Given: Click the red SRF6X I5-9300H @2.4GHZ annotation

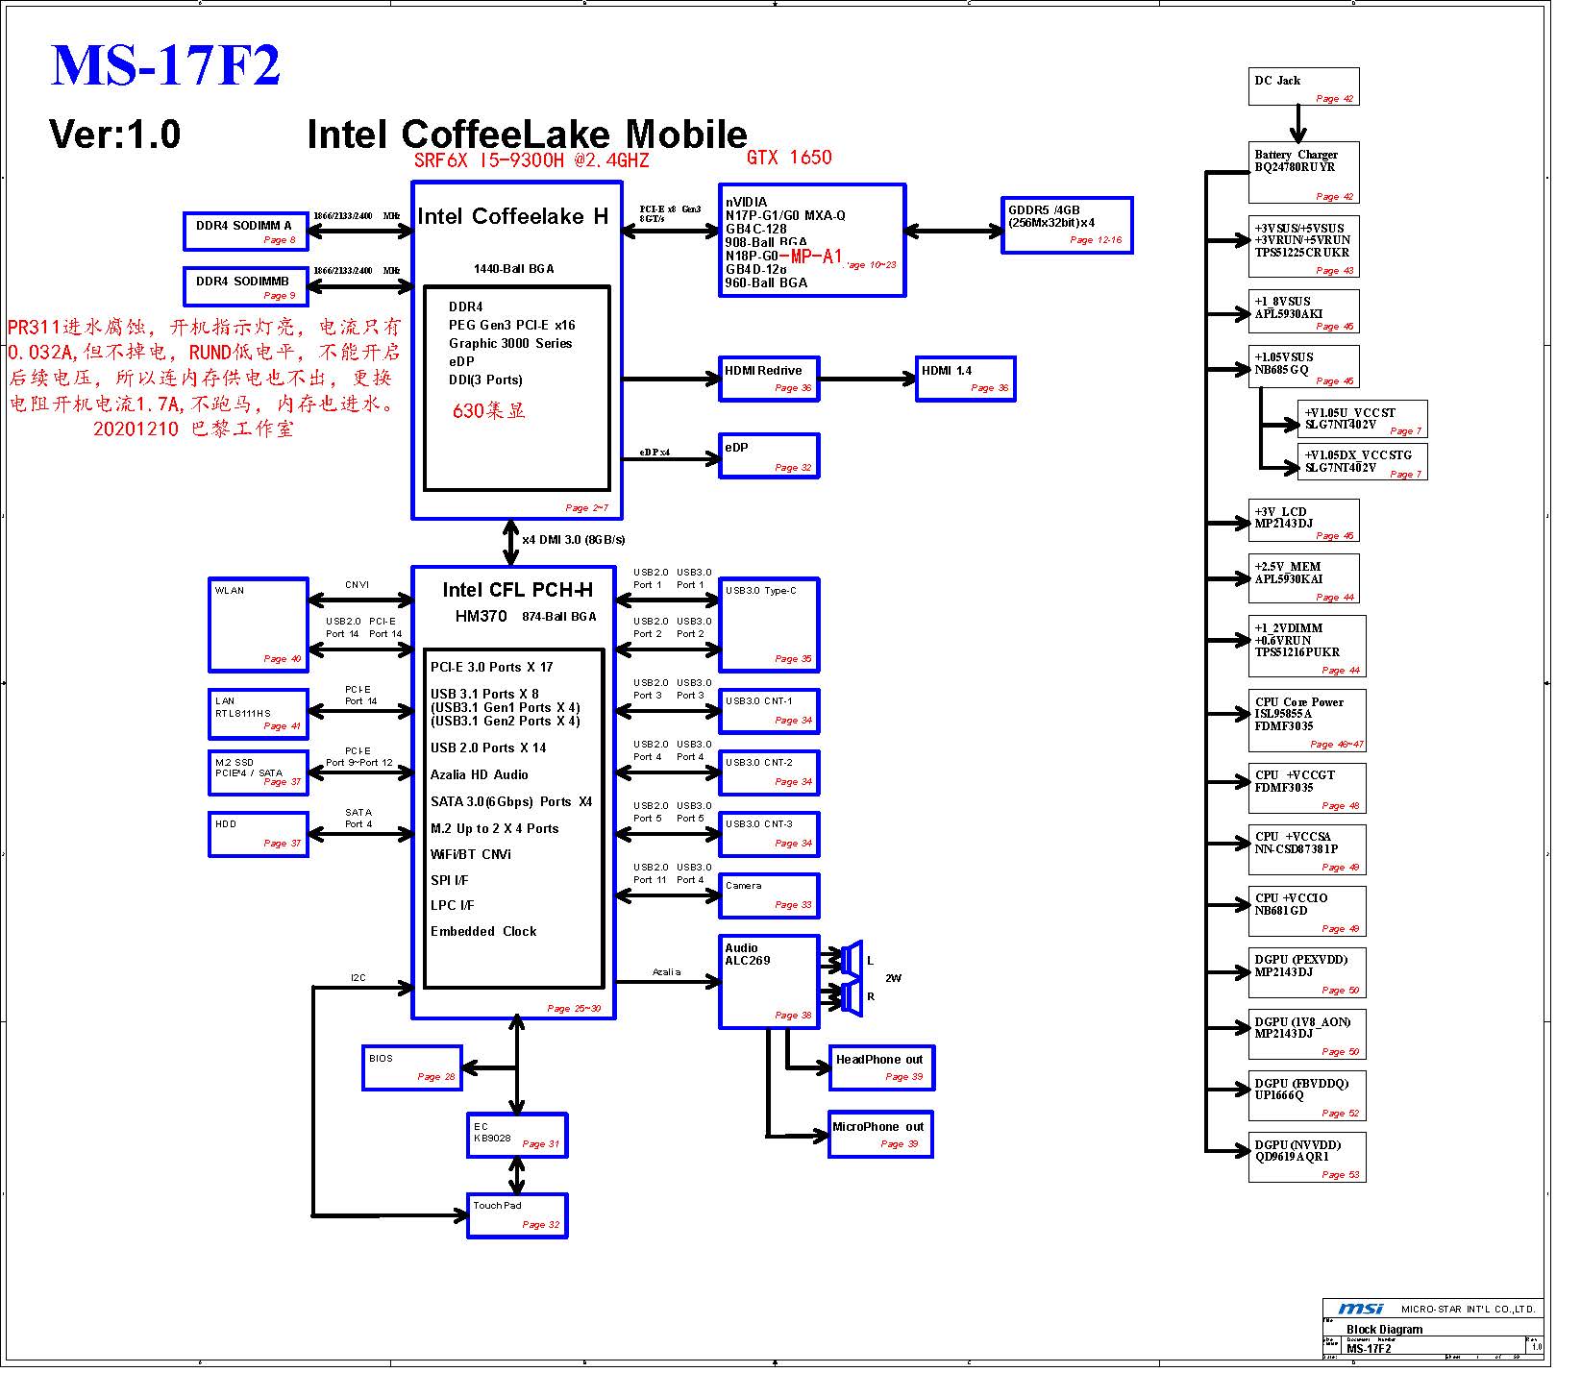Looking at the screenshot, I should 531,160.
